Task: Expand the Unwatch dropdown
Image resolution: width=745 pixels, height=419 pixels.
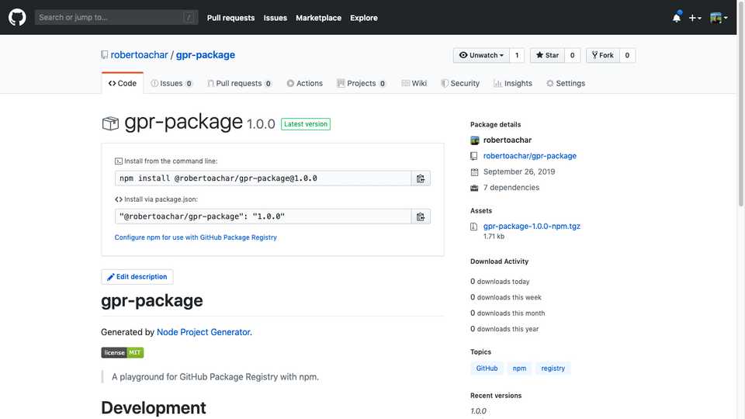Action: (x=481, y=55)
